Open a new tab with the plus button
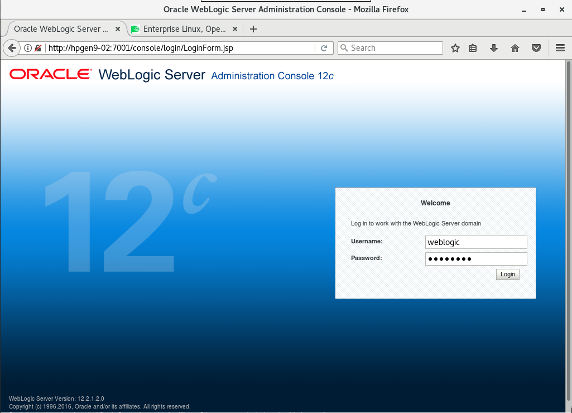Screen dimensions: 572x413 pyautogui.click(x=254, y=29)
